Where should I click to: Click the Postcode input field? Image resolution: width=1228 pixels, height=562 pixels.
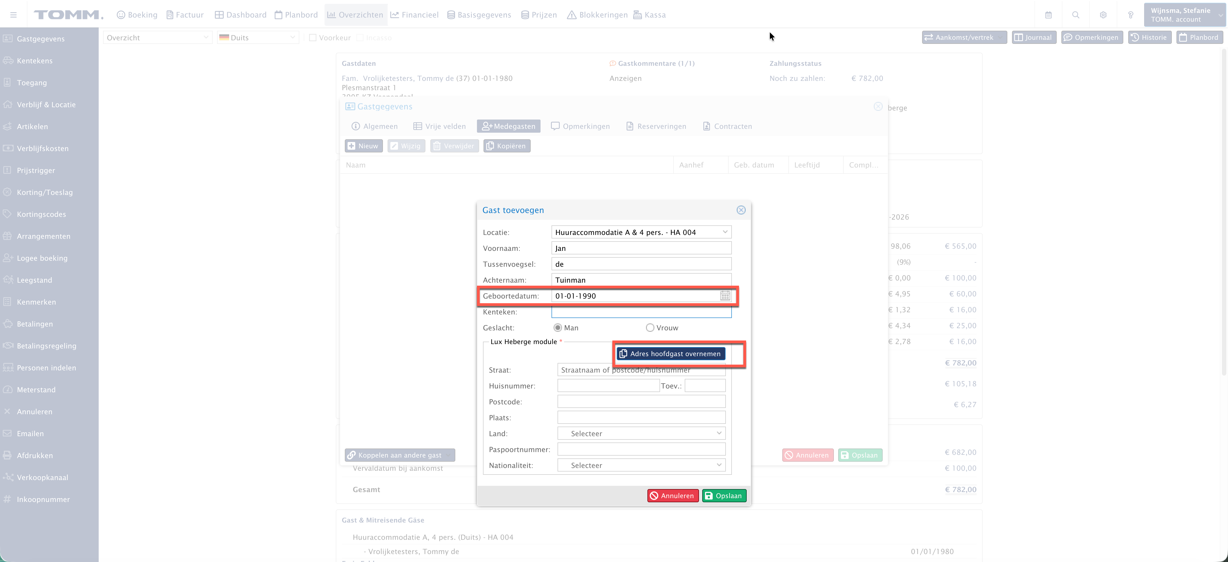(x=641, y=402)
